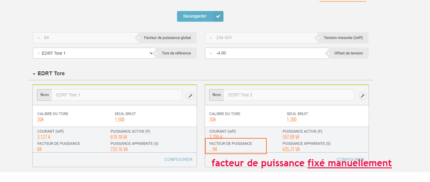Click the Nom label of Tore 2 card
This screenshot has height=182, width=430.
[x=217, y=95]
